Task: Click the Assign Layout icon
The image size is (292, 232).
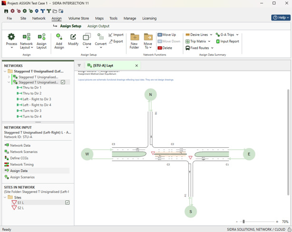Action: (41, 37)
